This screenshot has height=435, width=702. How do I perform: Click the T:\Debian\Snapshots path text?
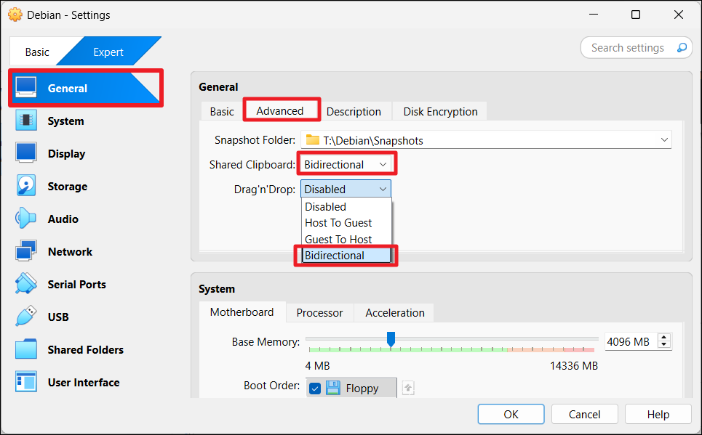[x=373, y=140]
